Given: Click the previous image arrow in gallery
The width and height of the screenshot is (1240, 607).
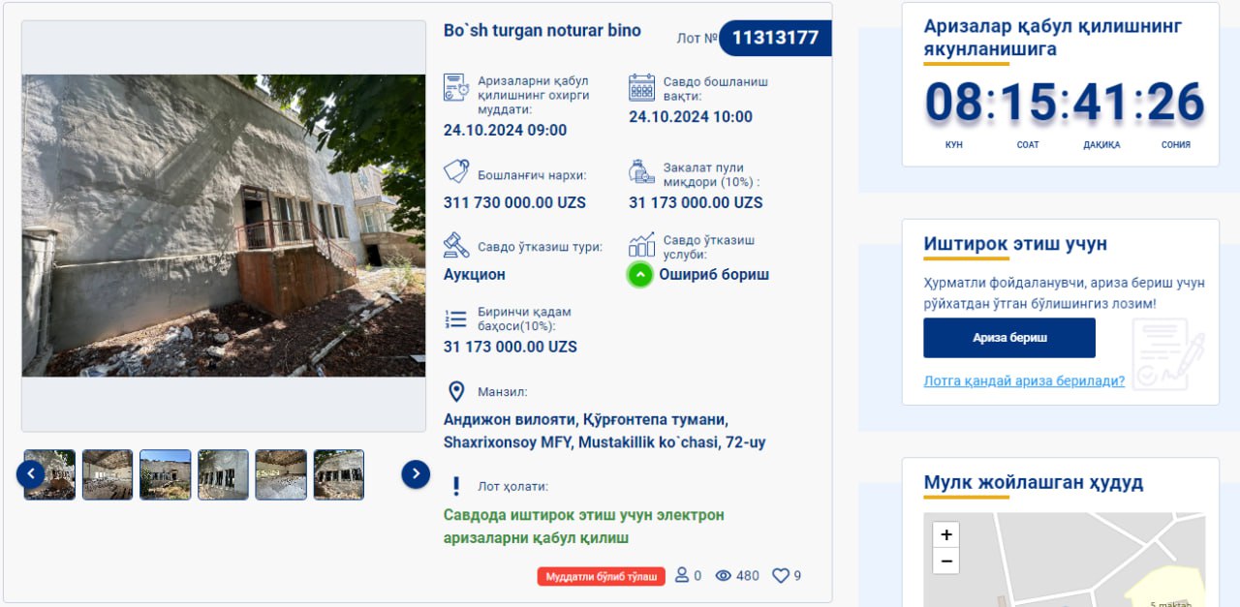Looking at the screenshot, I should coord(30,474).
